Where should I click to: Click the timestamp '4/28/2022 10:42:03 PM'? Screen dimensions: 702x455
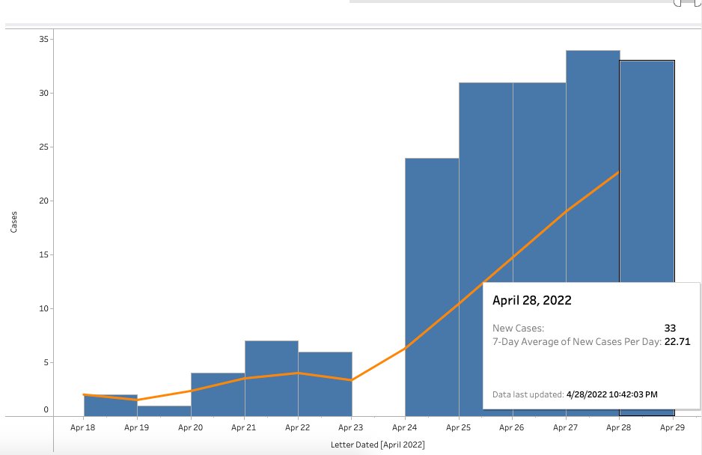612,394
